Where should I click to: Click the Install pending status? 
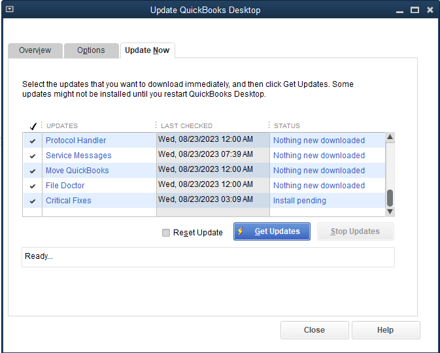299,201
